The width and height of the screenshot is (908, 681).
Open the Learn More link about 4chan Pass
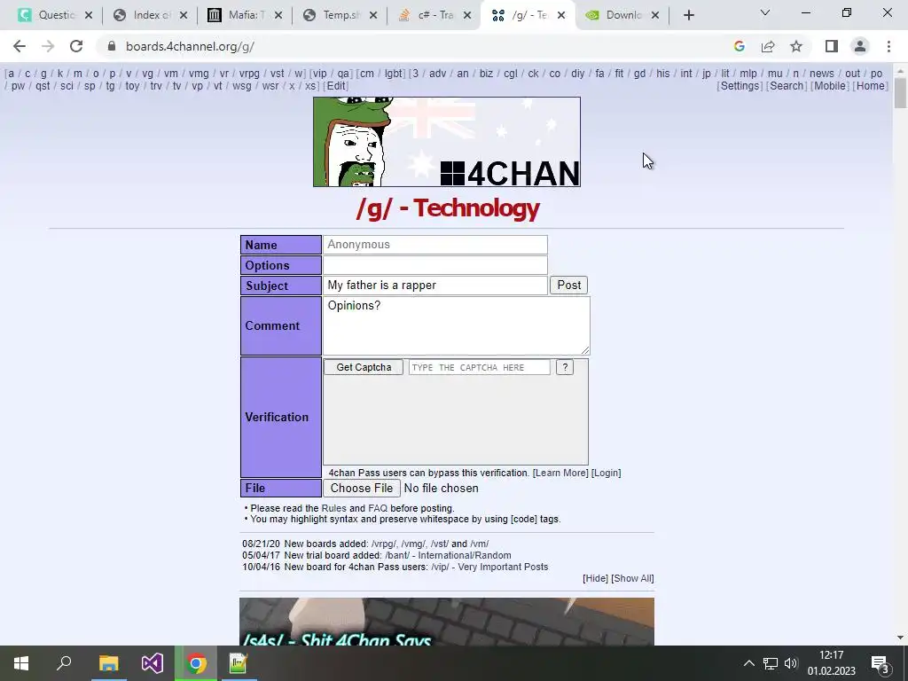click(560, 473)
